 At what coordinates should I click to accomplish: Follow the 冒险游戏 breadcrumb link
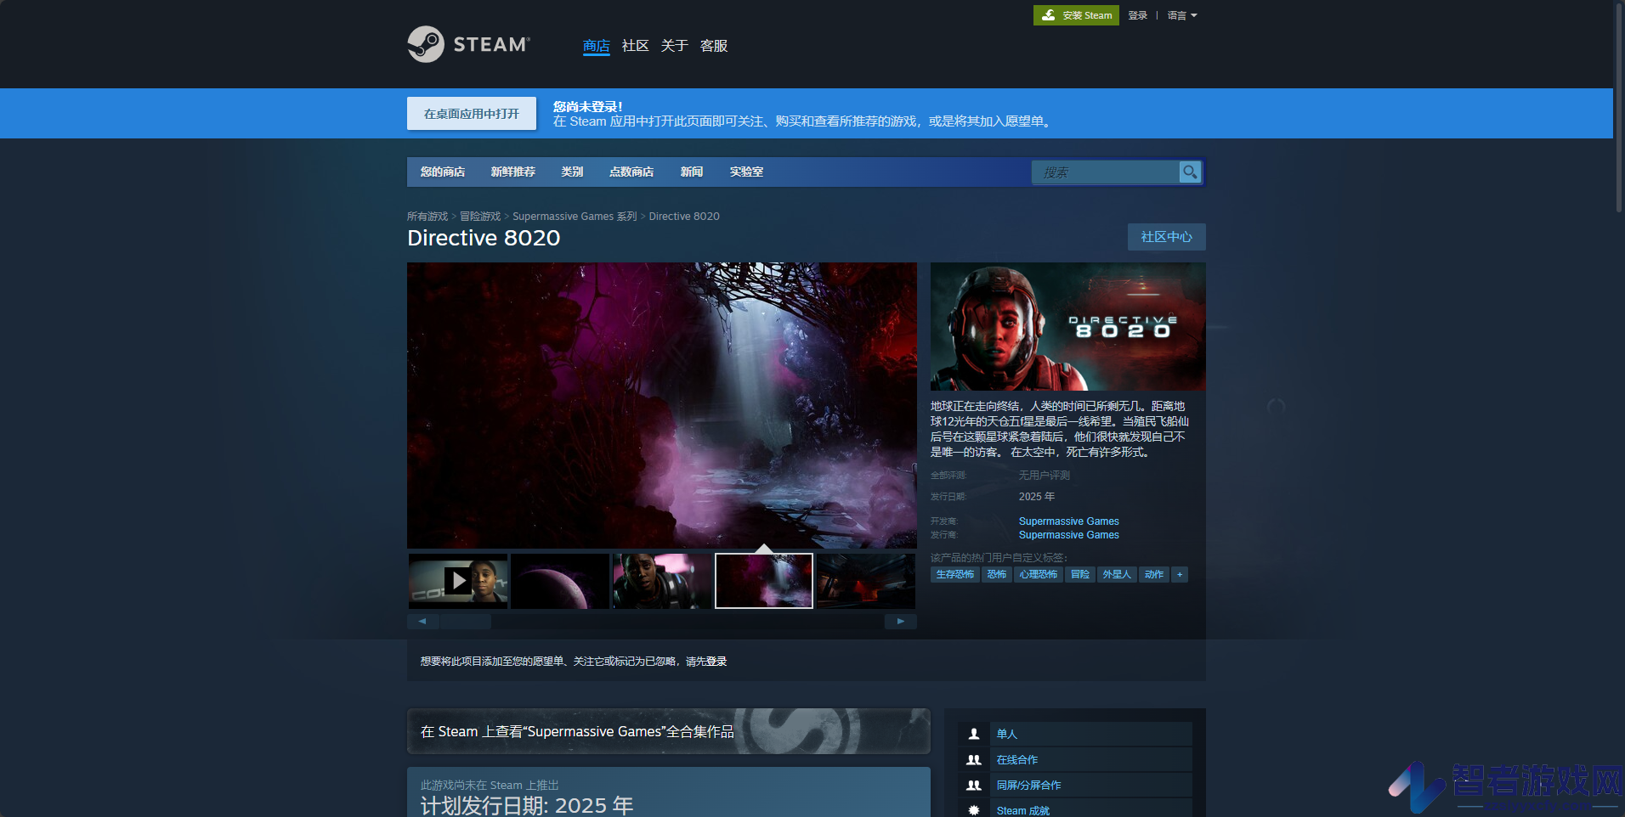point(480,217)
